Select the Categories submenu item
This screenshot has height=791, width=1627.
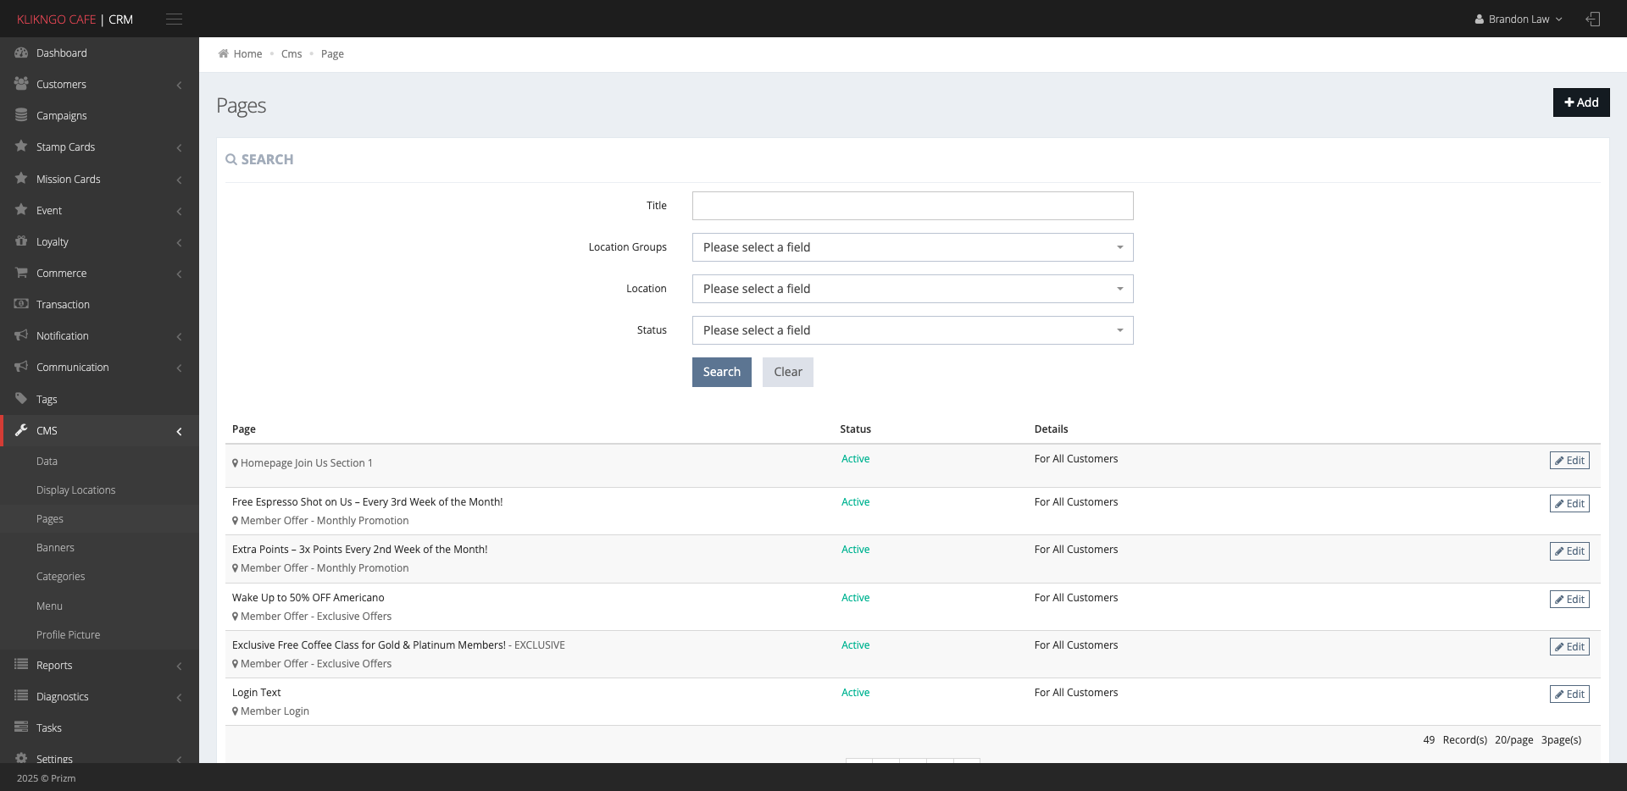click(60, 577)
